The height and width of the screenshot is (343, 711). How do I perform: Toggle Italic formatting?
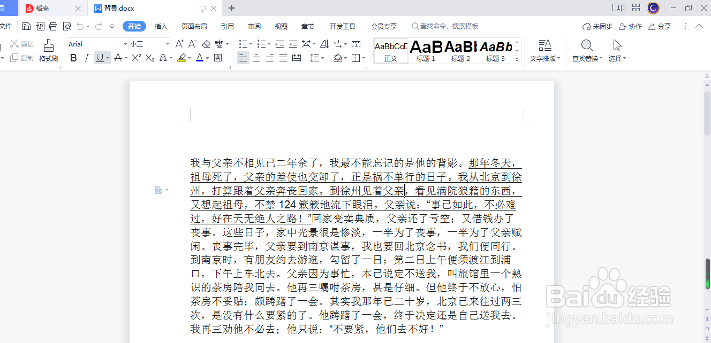point(86,58)
